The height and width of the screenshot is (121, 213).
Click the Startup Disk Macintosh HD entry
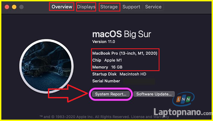[x=119, y=74]
